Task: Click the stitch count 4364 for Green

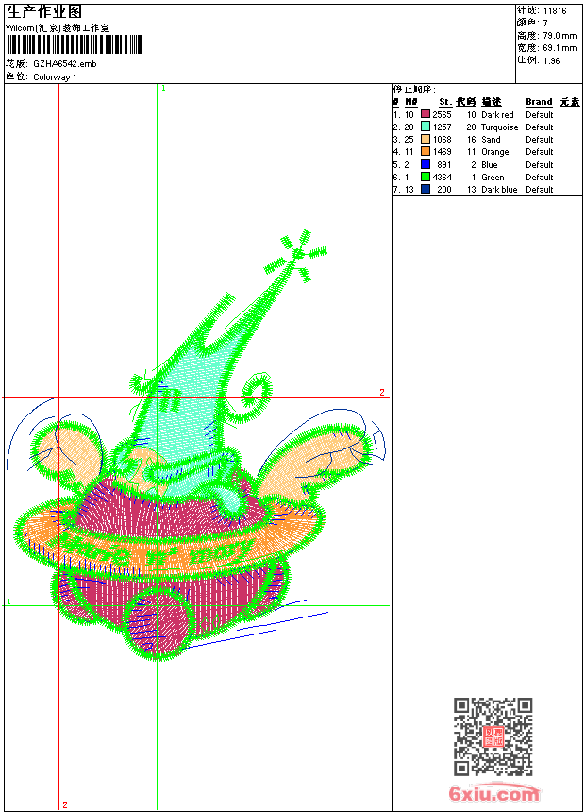Action: point(443,178)
